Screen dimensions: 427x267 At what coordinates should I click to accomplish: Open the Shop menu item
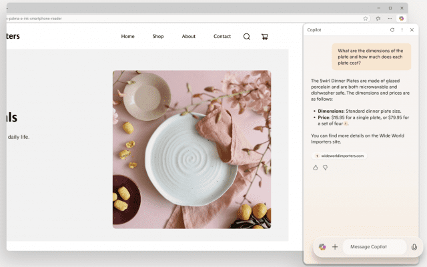pos(158,36)
